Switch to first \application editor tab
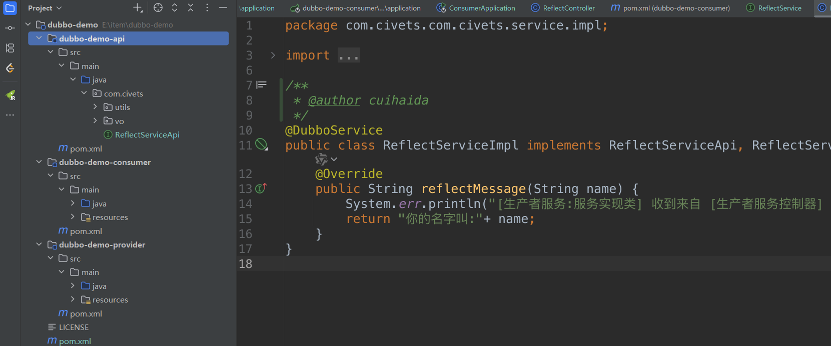Screen dimensions: 831x346 257,8
